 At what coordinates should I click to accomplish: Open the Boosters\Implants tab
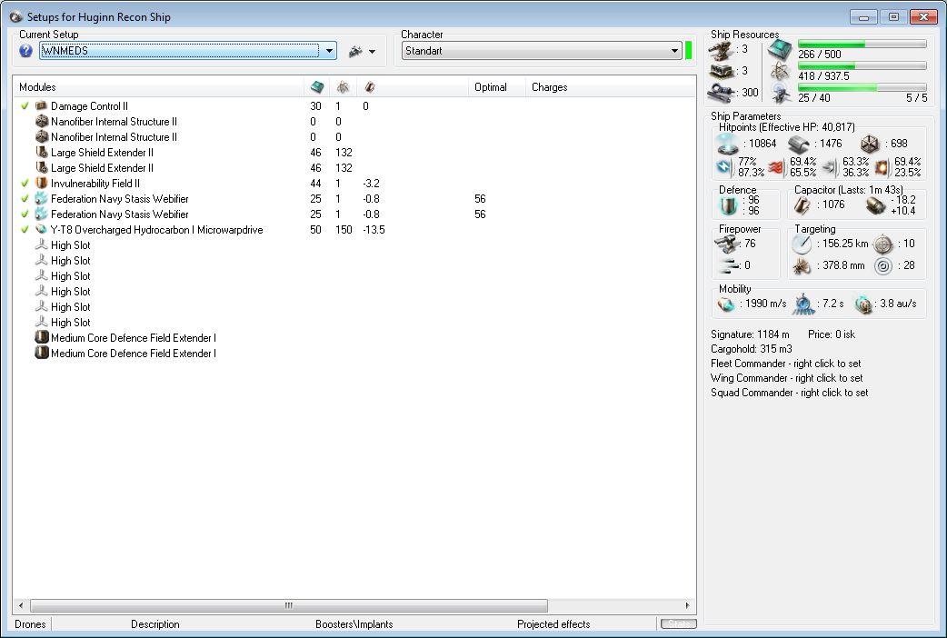[x=354, y=624]
